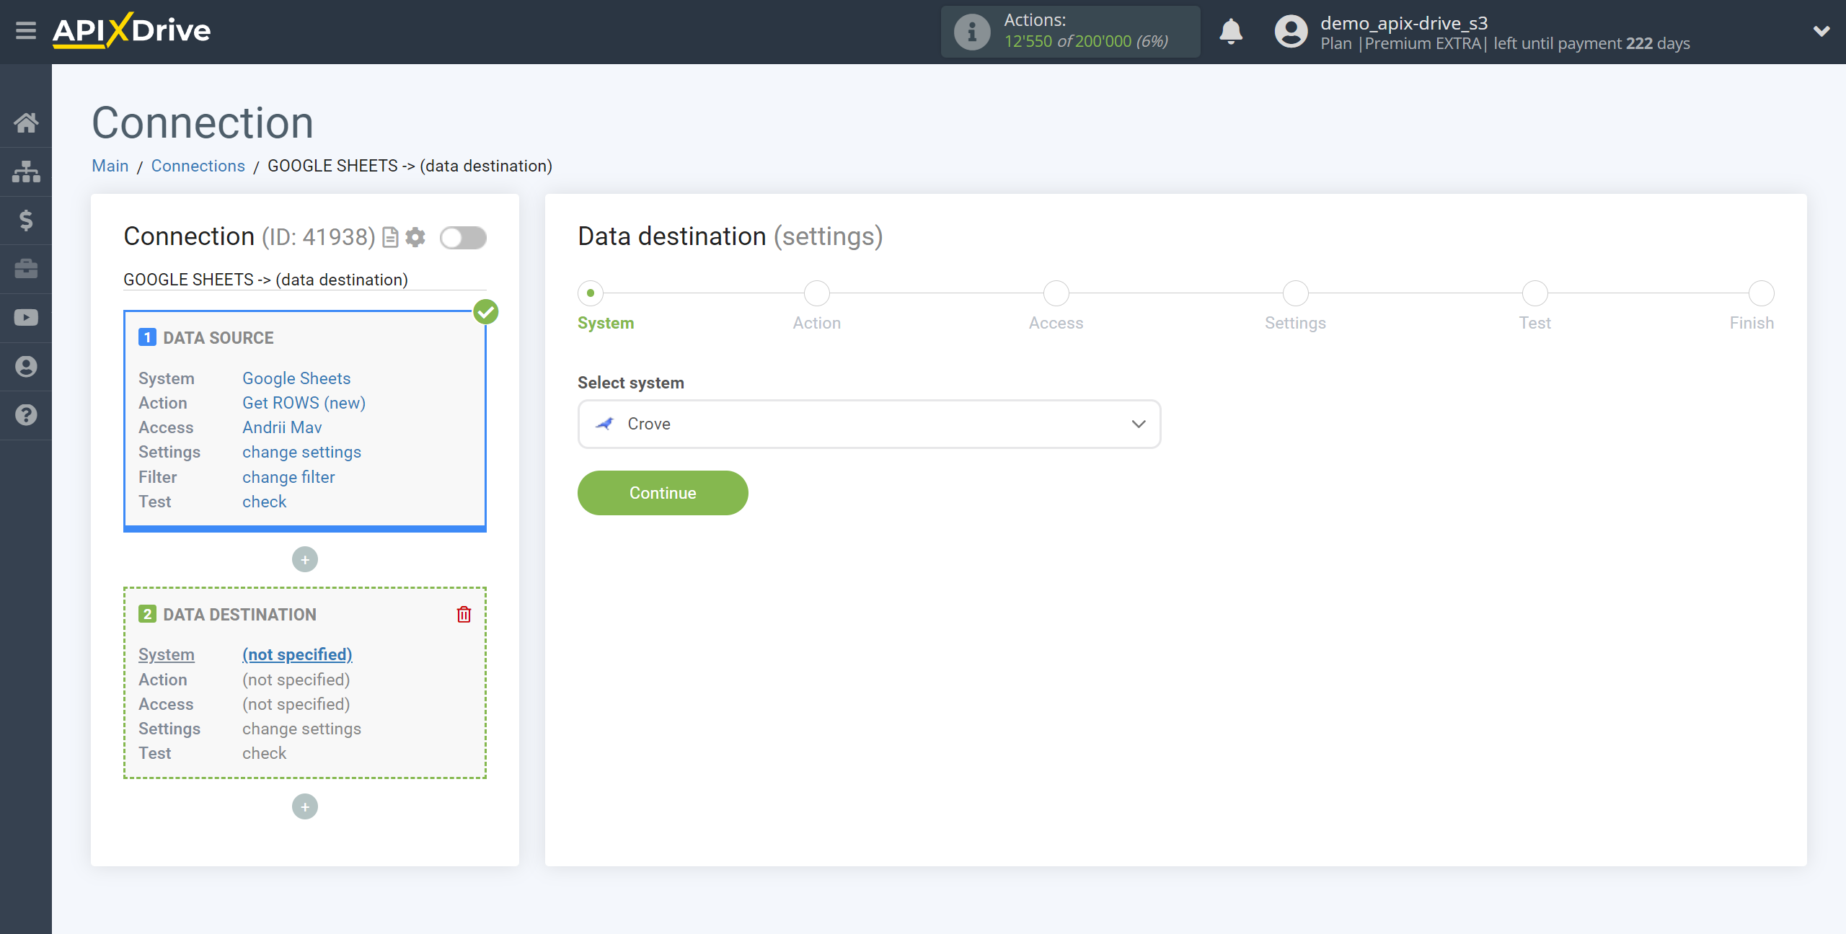Click the delete icon on Data Destination
Image resolution: width=1846 pixels, height=934 pixels.
(464, 615)
